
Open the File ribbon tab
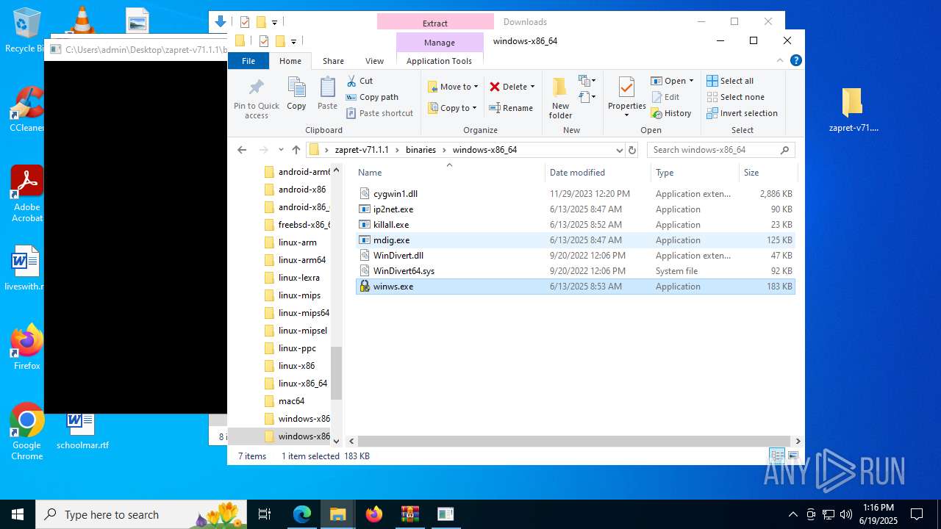[248, 61]
